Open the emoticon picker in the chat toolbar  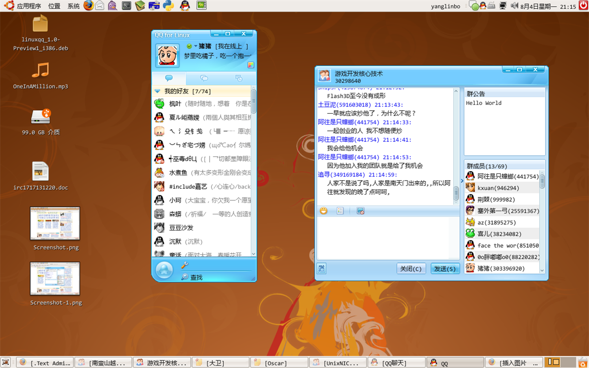click(x=324, y=211)
